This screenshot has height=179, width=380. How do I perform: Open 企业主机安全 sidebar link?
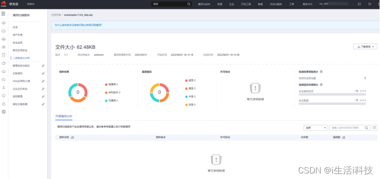click(20, 89)
